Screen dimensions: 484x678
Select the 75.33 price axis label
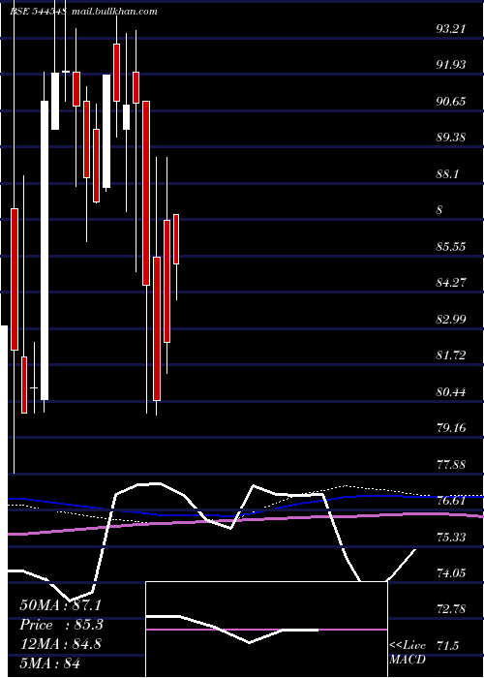[451, 537]
